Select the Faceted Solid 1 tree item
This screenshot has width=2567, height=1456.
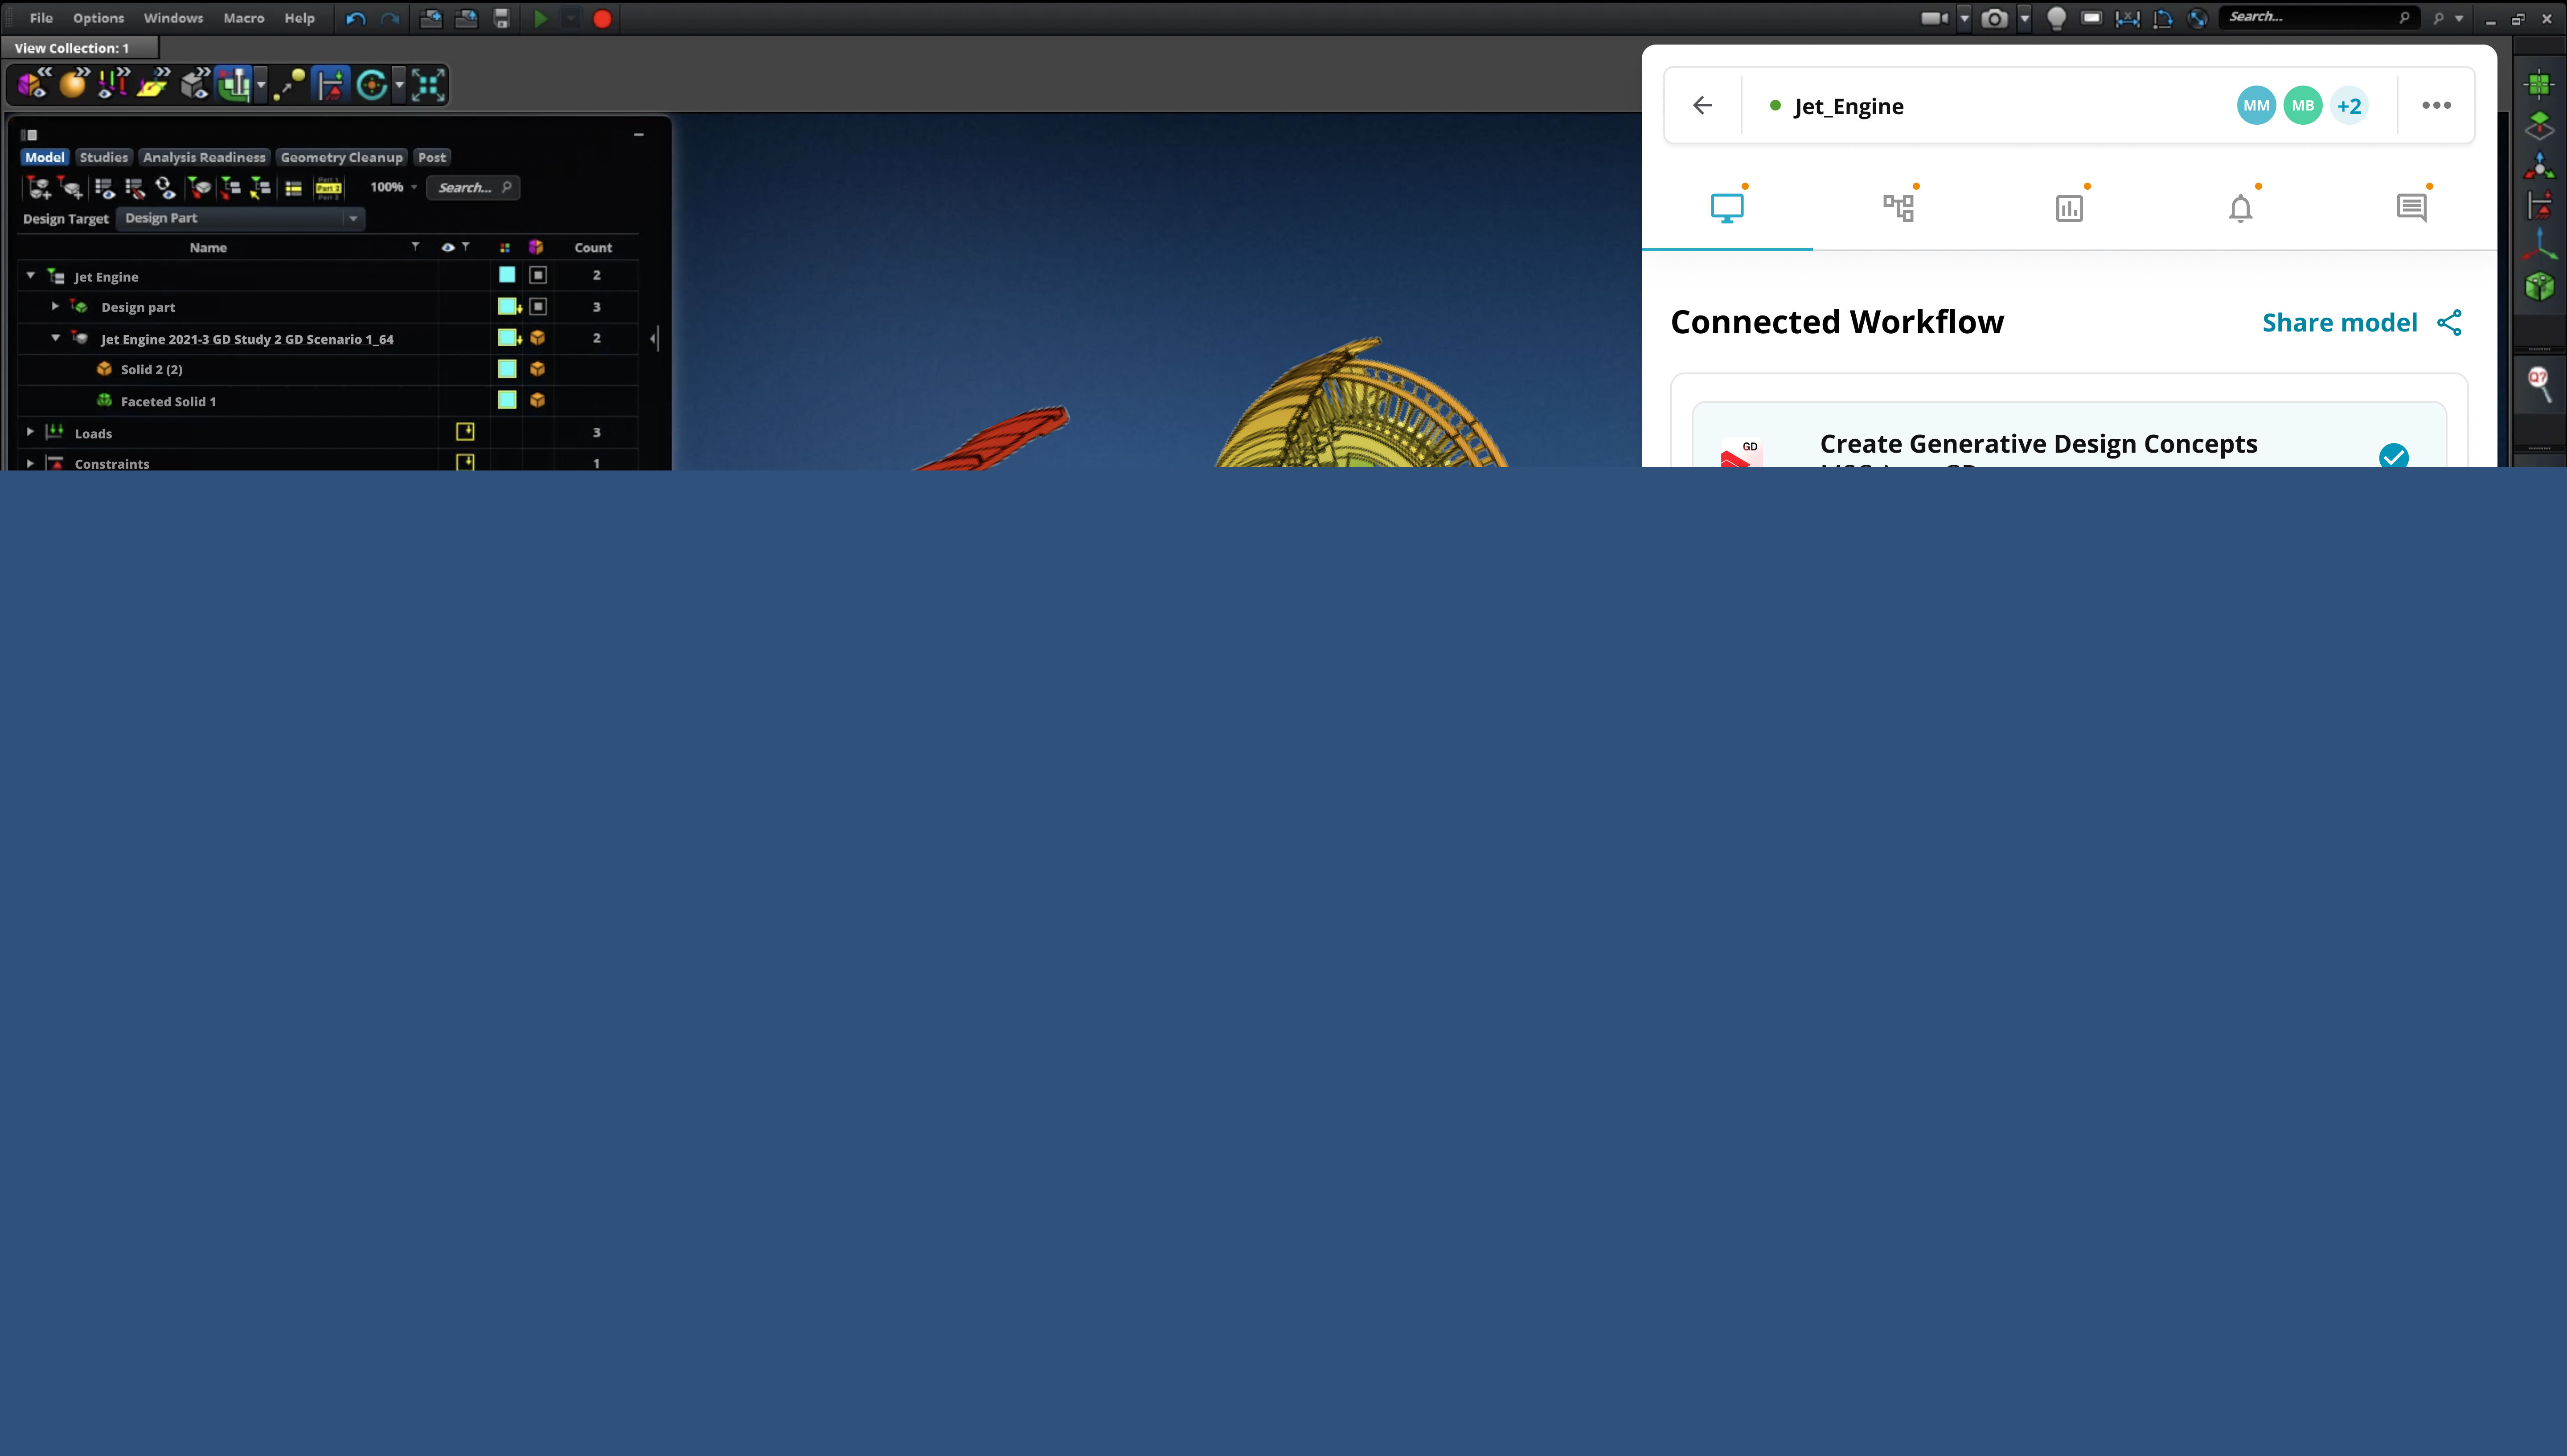(168, 401)
